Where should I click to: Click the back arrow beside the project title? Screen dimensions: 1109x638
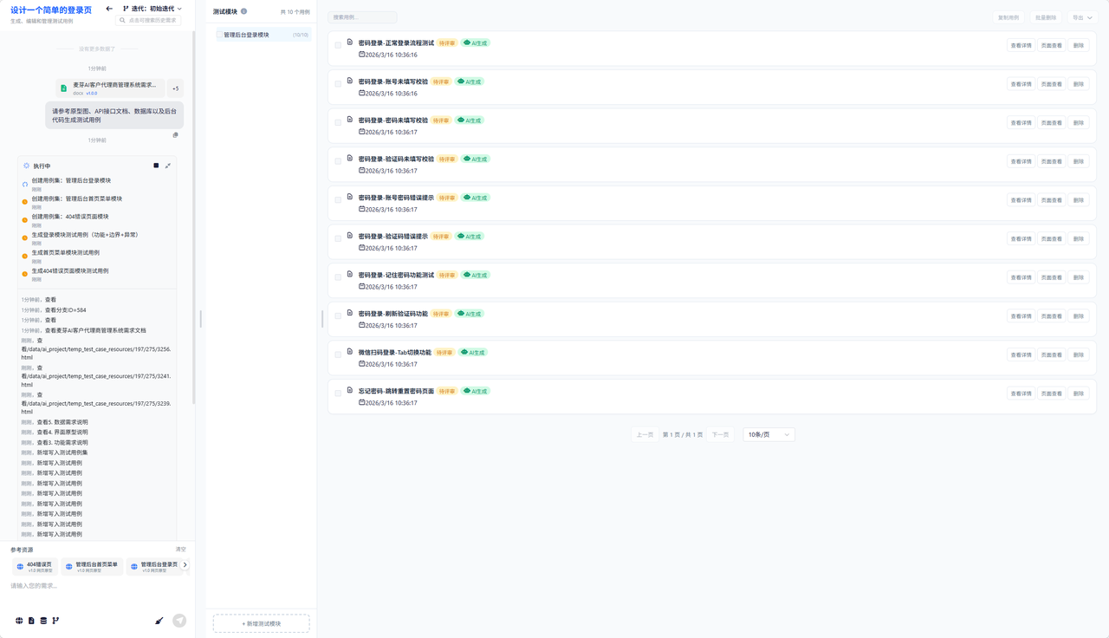coord(109,9)
